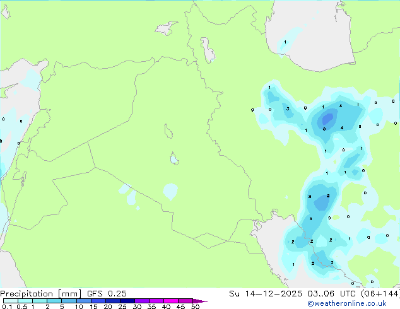Viewport: 400px width, 309px height.
Task: Click the 20–25 mm legend swatch
Action: pos(112,301)
